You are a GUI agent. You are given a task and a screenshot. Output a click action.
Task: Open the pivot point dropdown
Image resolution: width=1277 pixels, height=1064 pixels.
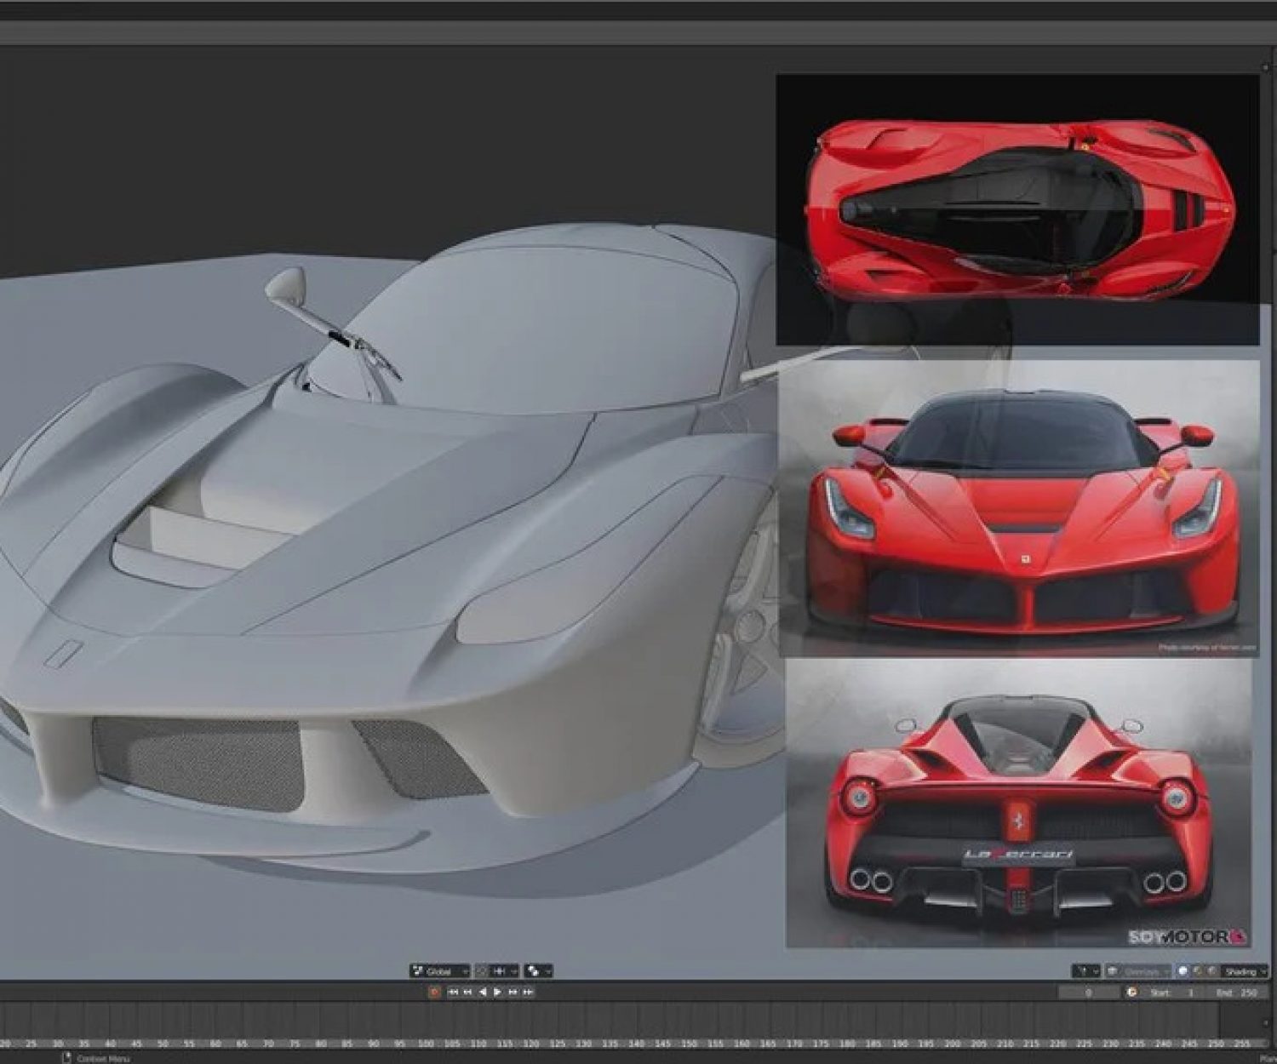point(538,970)
